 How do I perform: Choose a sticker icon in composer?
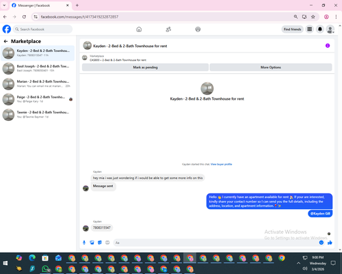pyautogui.click(x=100, y=243)
